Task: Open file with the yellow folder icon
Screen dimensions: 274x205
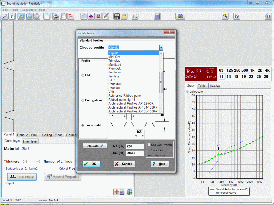Action: 124,16
